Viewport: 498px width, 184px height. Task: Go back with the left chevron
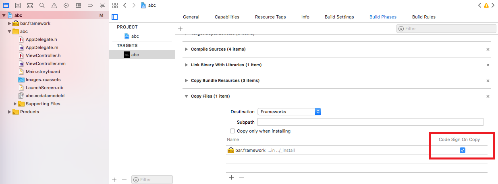pos(124,5)
